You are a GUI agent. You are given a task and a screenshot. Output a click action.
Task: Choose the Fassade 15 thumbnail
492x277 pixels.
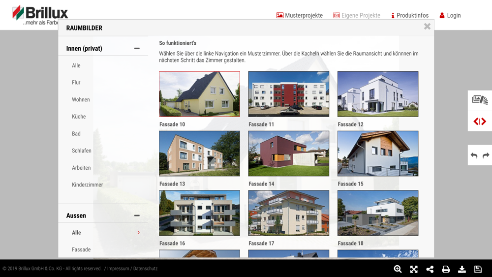[x=378, y=154]
